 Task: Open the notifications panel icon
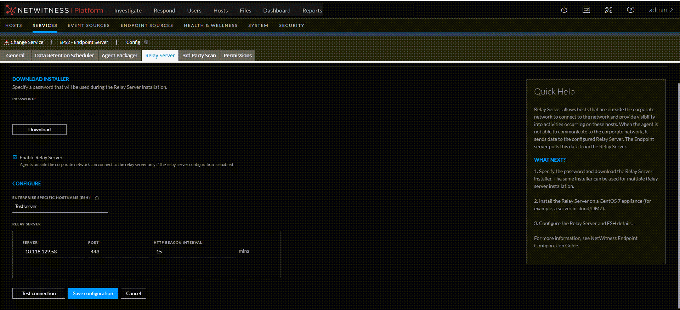point(586,10)
